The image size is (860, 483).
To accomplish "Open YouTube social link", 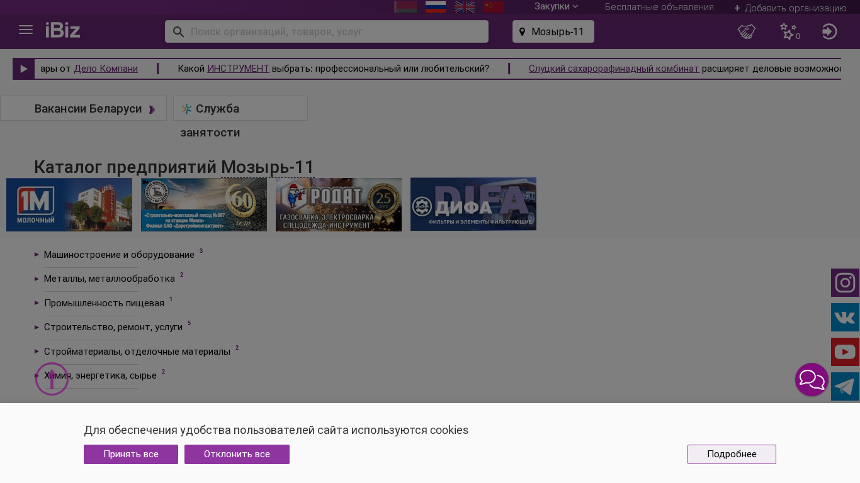I will (845, 352).
